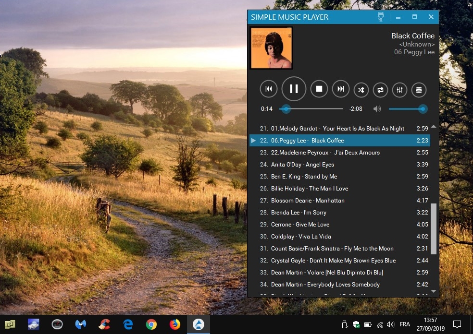
Task: Select Anita O'Day - Angel Eyes
Action: (x=340, y=165)
